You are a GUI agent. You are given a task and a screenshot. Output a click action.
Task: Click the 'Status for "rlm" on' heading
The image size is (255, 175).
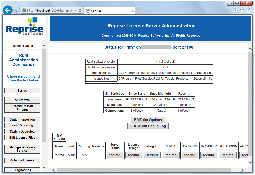(x=122, y=47)
